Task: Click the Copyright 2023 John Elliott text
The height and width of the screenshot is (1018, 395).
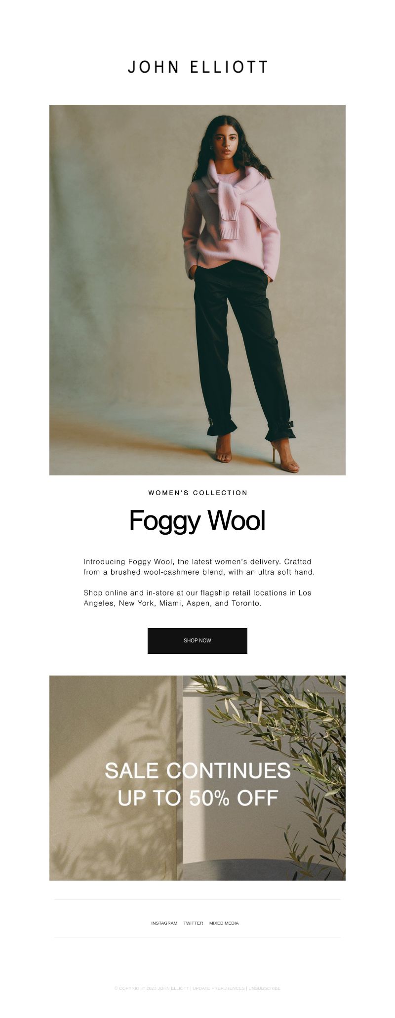Action: tap(152, 988)
